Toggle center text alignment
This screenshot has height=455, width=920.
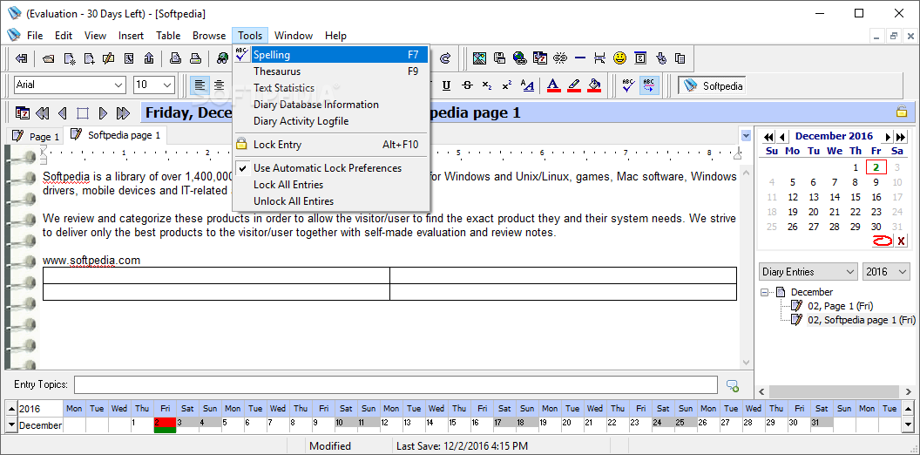pyautogui.click(x=219, y=85)
